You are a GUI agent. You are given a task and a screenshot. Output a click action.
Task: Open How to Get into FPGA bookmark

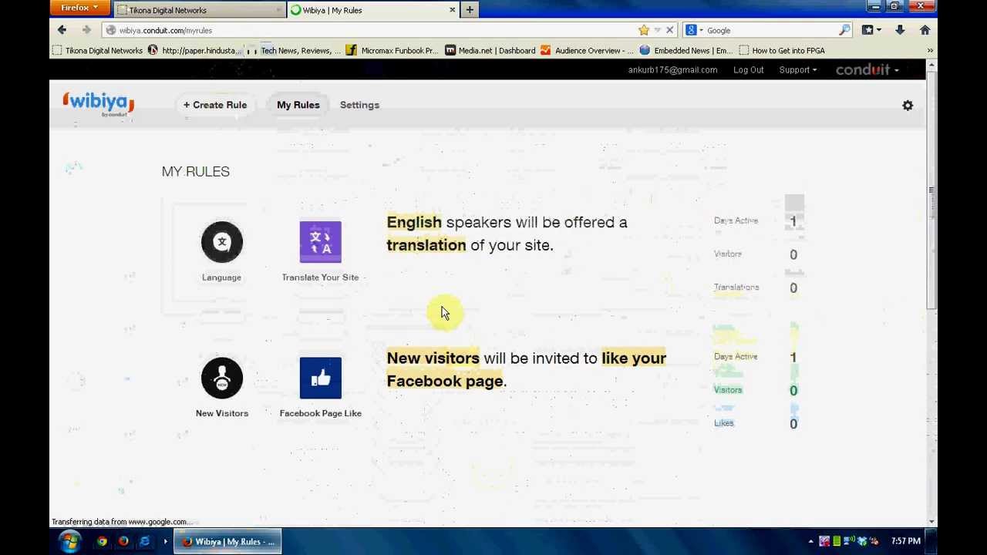coord(782,50)
